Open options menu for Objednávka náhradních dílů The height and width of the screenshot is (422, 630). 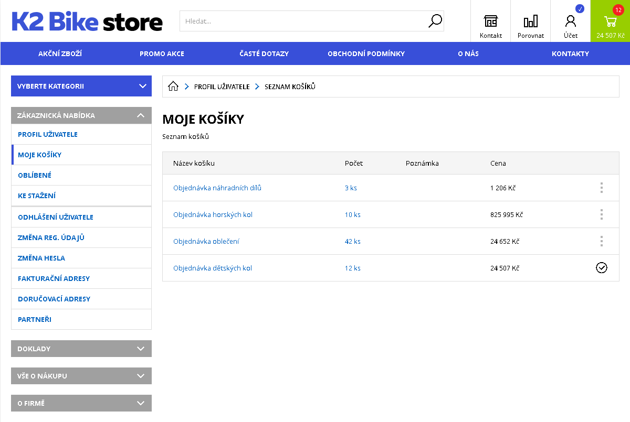pyautogui.click(x=601, y=188)
